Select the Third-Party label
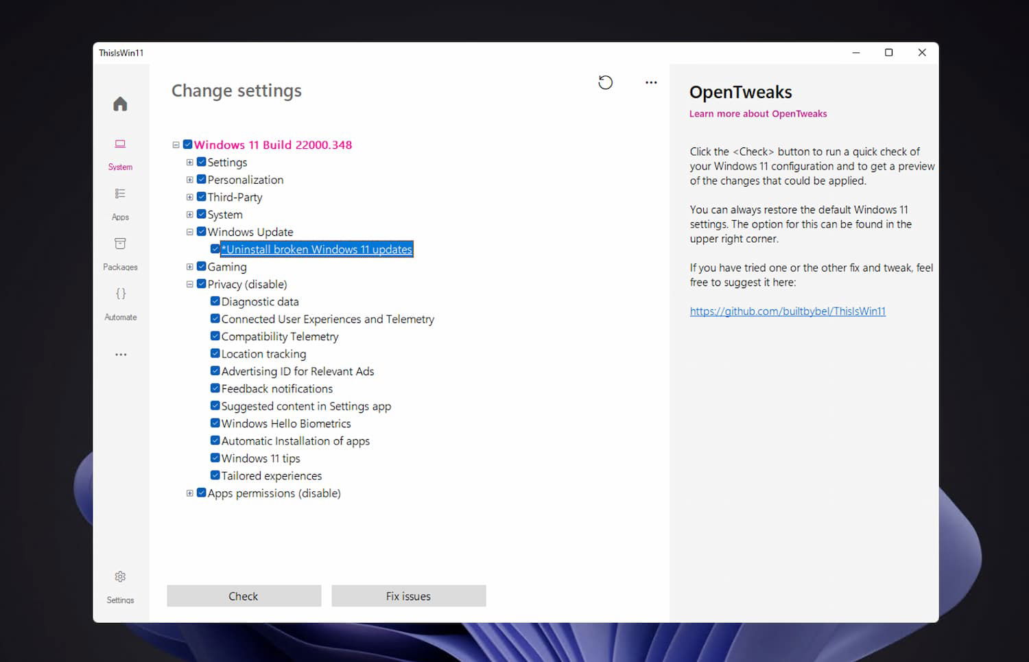1029x662 pixels. pos(235,197)
